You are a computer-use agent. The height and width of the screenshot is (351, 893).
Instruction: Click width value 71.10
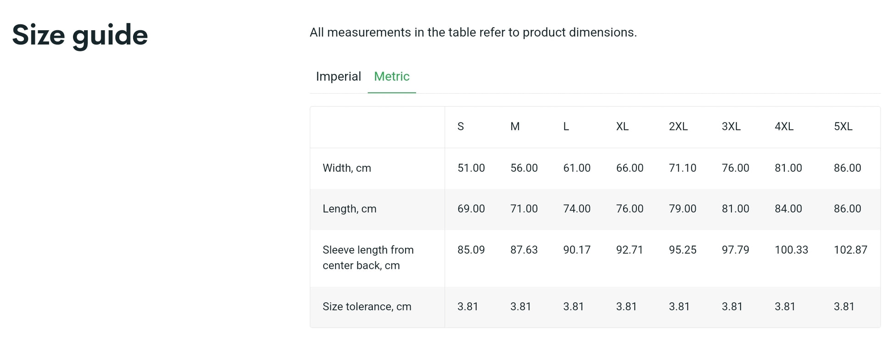pyautogui.click(x=682, y=168)
